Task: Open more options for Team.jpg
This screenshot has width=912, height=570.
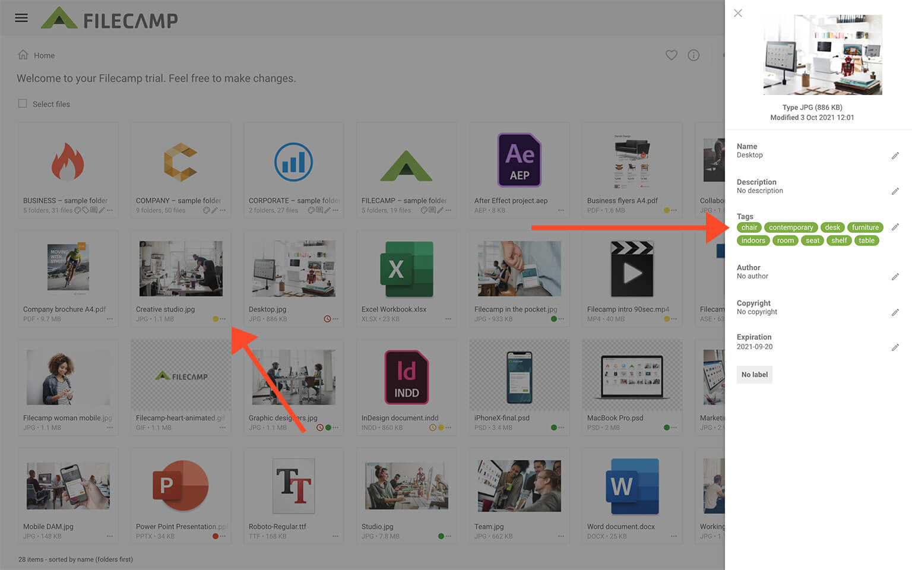Action: coord(561,536)
